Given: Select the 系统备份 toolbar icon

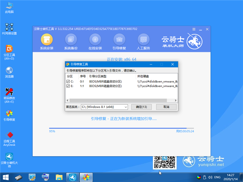Looking at the screenshot, I should click(x=71, y=39).
